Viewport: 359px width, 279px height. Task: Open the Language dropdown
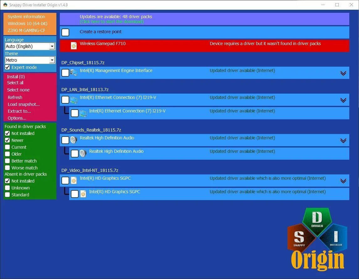point(30,46)
